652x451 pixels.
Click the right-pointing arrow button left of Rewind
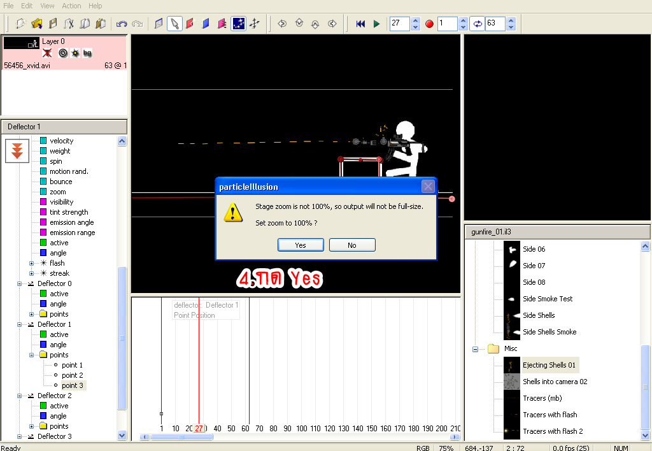coord(332,24)
